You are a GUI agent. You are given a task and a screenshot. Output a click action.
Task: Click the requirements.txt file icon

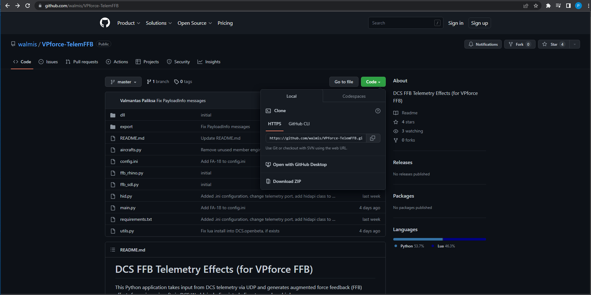(x=113, y=220)
